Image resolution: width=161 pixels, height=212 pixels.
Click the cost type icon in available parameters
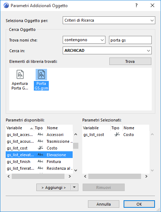40,148
